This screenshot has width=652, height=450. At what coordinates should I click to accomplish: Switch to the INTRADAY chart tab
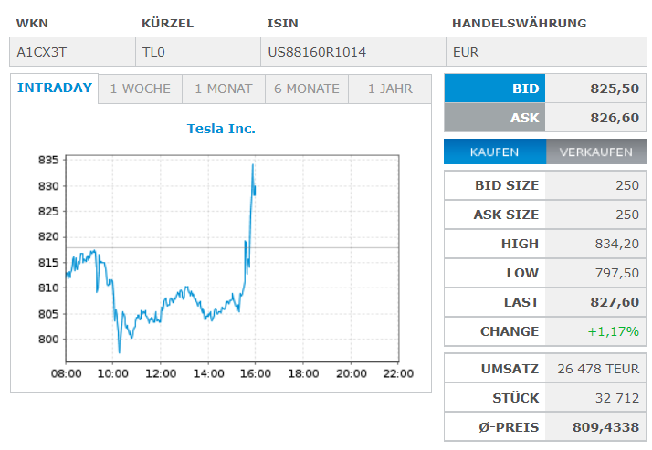[x=55, y=89]
